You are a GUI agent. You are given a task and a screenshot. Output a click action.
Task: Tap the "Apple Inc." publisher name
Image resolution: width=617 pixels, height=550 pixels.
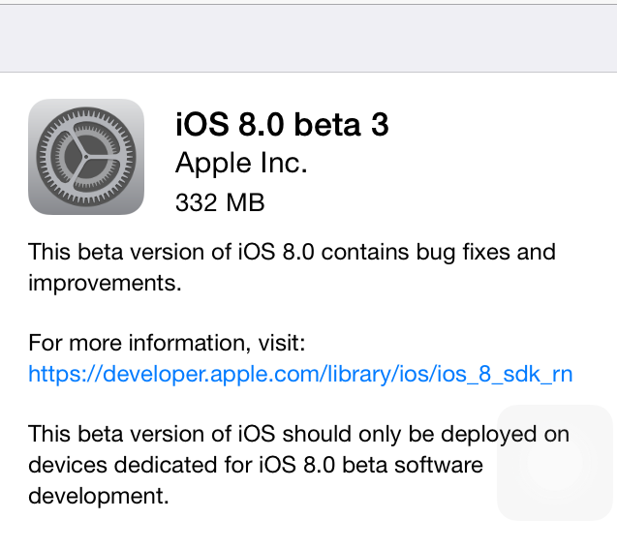tap(241, 164)
